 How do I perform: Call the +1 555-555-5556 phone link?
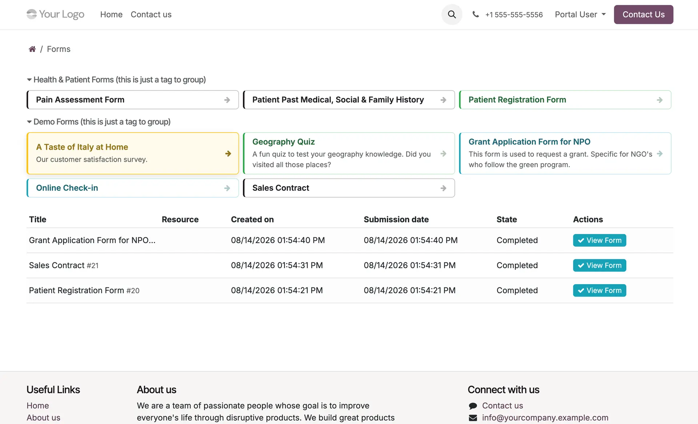(x=514, y=15)
